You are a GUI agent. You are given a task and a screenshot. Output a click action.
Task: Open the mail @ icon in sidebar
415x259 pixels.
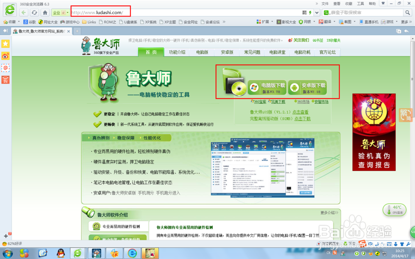click(5, 68)
